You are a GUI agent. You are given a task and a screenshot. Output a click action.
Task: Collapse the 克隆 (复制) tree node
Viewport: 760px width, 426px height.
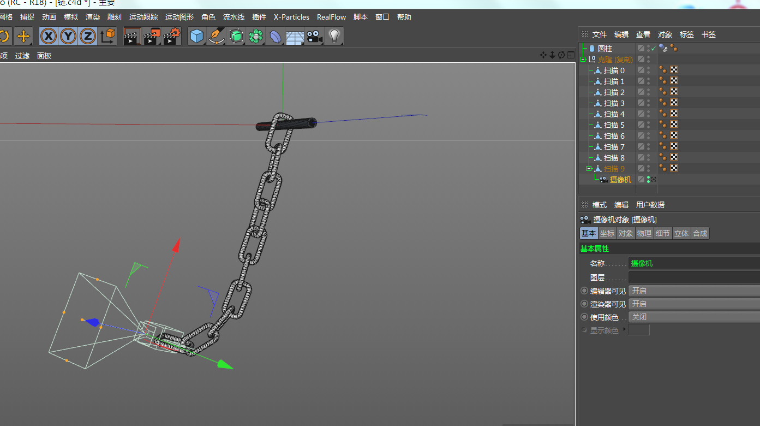(x=583, y=60)
